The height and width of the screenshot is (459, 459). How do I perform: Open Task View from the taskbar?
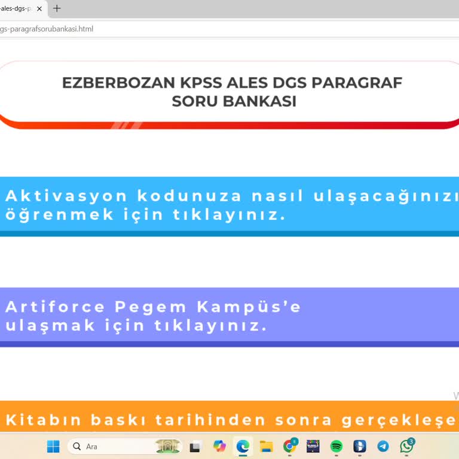click(x=195, y=446)
